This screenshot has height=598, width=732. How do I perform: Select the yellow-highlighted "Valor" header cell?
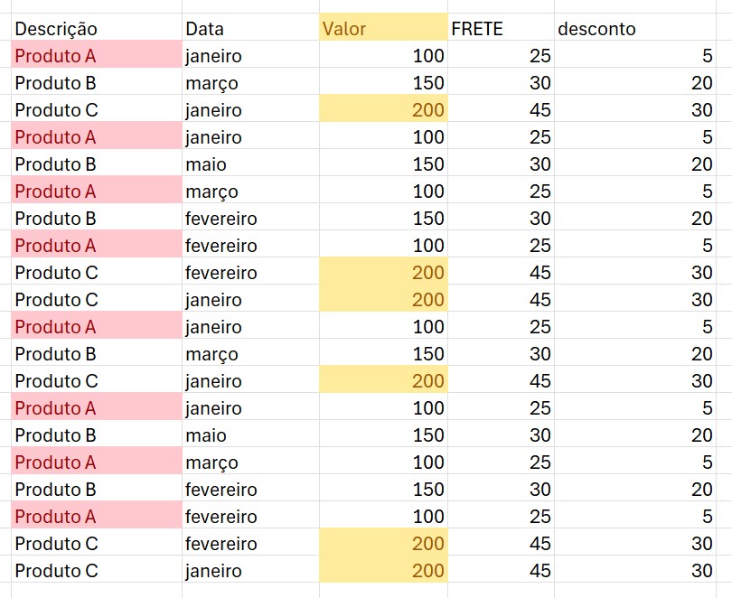pos(383,29)
